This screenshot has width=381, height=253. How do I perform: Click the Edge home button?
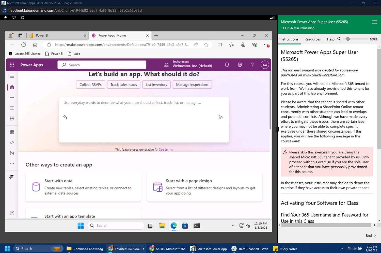[x=35, y=44]
